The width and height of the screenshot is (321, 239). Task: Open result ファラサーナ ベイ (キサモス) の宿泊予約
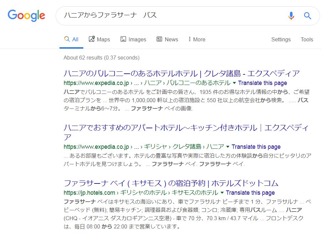(x=171, y=183)
